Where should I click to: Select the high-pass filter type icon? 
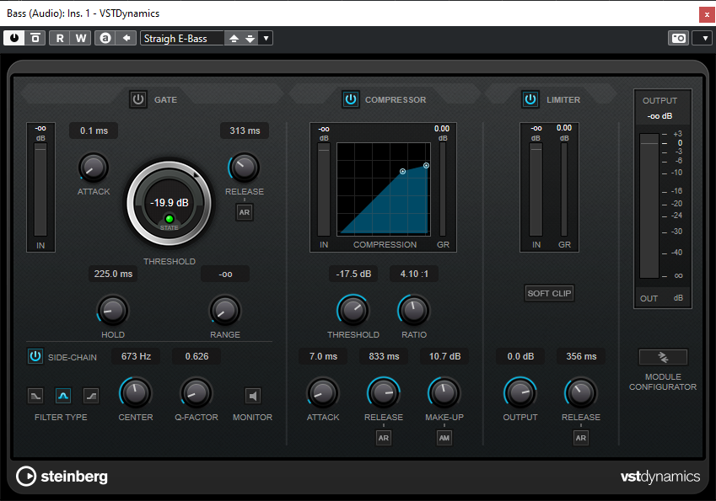(91, 396)
